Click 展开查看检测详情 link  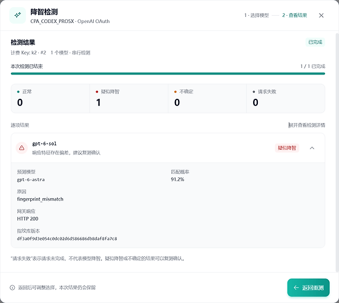(x=307, y=125)
